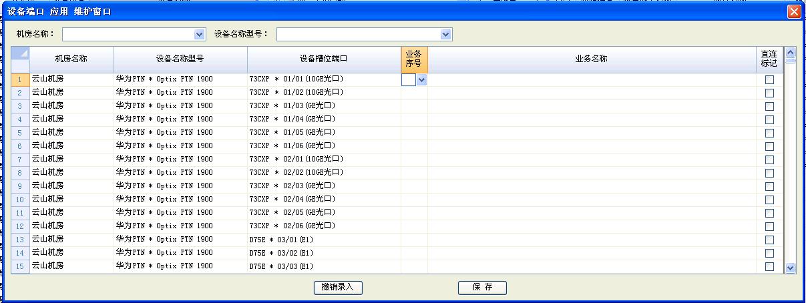
Task: Click cell 73CXP * 02/01 (10GE光口)
Action: tap(324, 160)
